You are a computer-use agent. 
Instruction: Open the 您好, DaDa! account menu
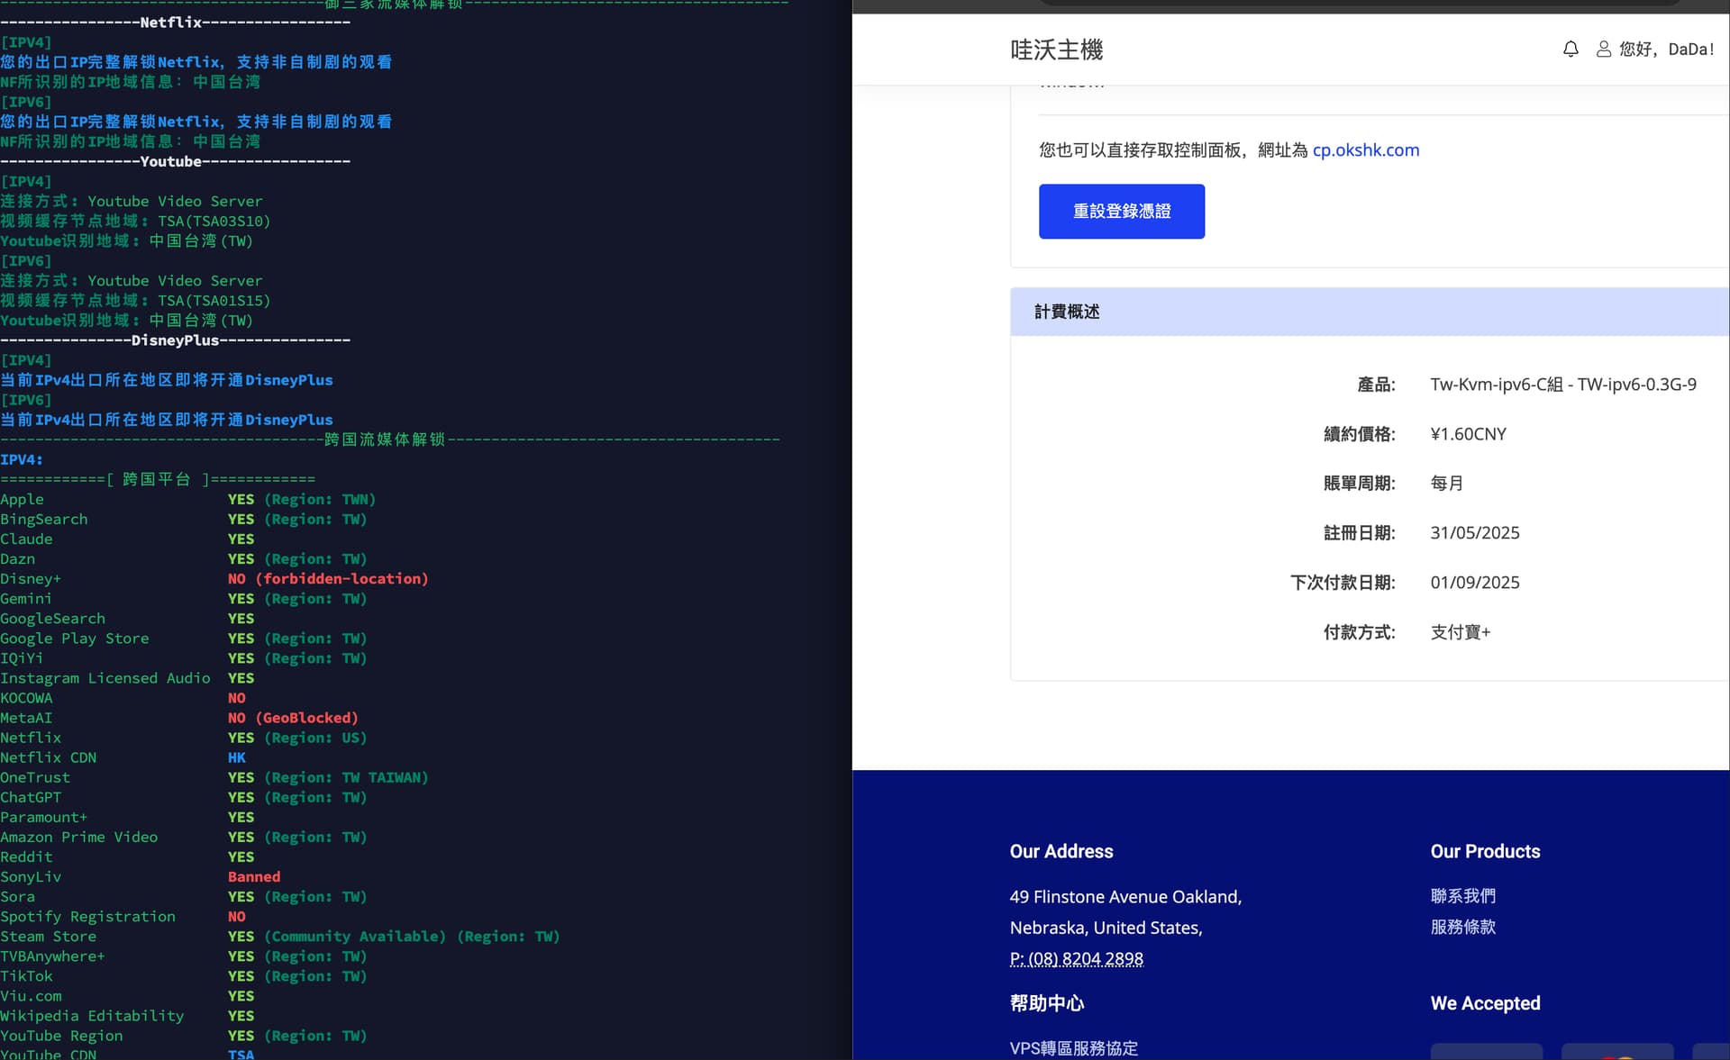pyautogui.click(x=1666, y=50)
